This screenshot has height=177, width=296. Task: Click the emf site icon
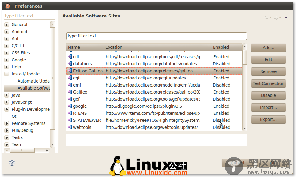[x=70, y=85]
